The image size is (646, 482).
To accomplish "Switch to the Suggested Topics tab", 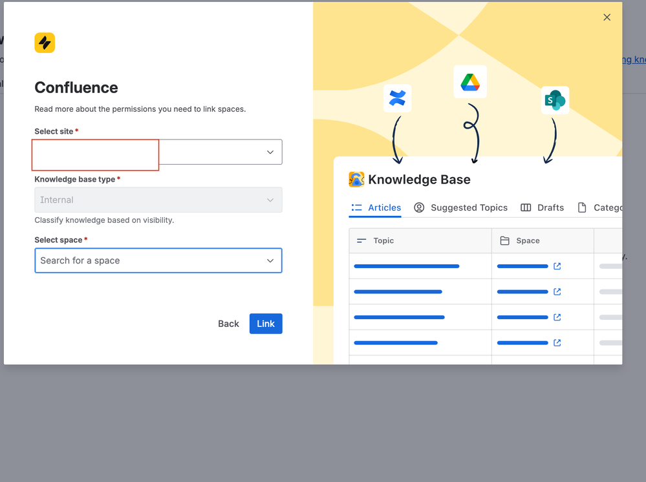I will [x=460, y=207].
